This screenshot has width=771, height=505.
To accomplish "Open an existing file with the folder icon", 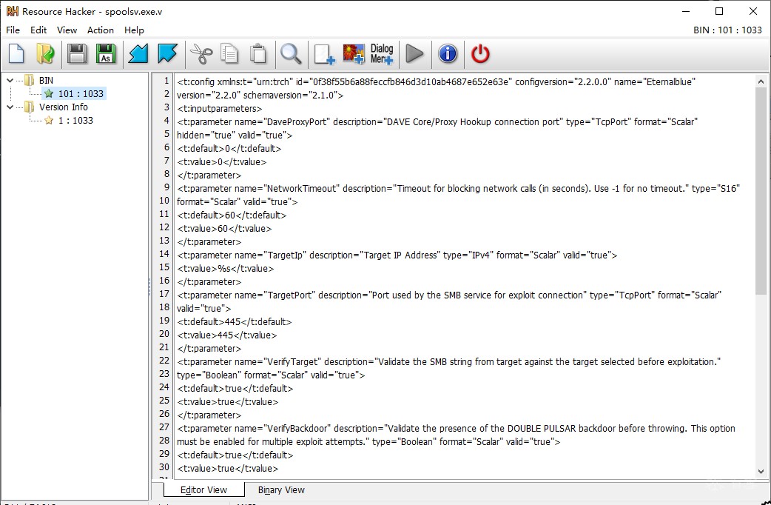I will coord(46,53).
